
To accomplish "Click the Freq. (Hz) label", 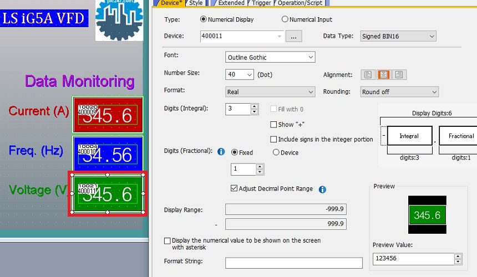I will coord(36,150).
